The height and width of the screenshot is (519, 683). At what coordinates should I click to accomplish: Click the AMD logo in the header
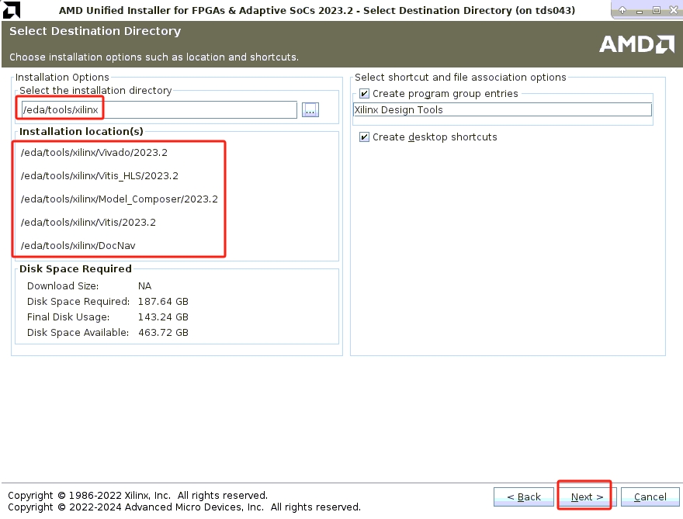pyautogui.click(x=636, y=44)
